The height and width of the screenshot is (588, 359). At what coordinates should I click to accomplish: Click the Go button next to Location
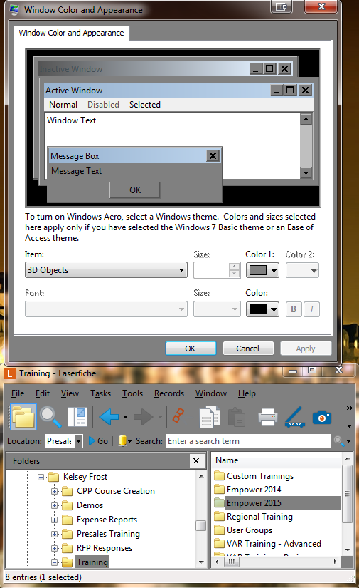click(x=98, y=441)
